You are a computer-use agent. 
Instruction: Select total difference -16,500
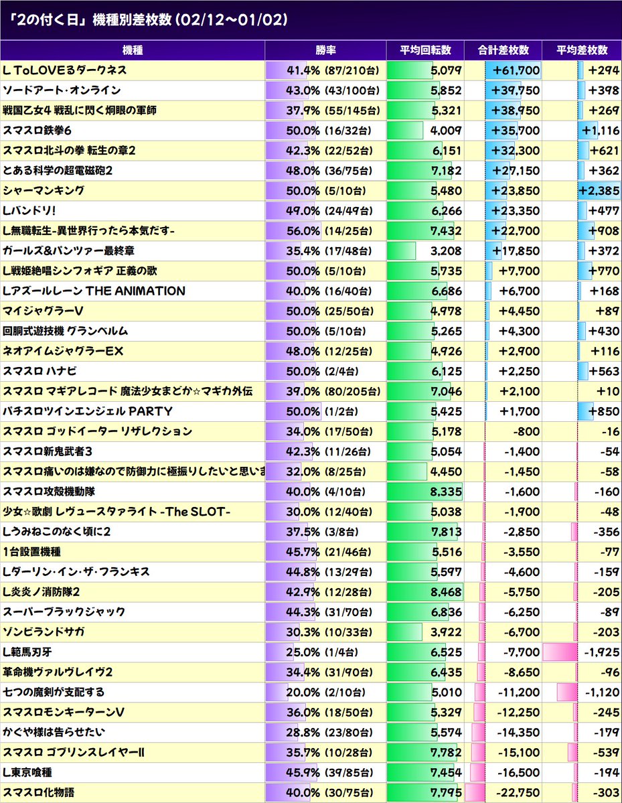click(519, 773)
